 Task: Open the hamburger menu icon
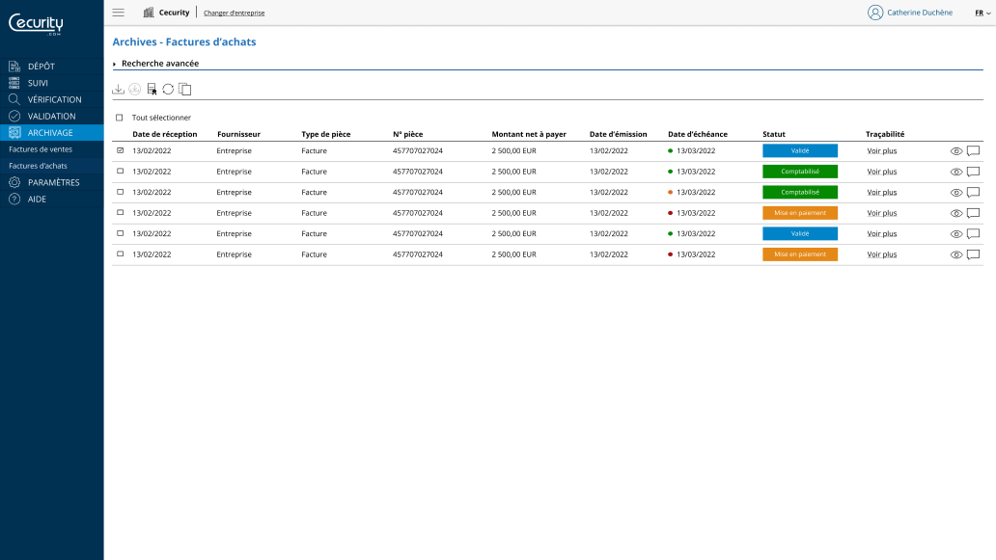[x=118, y=13]
